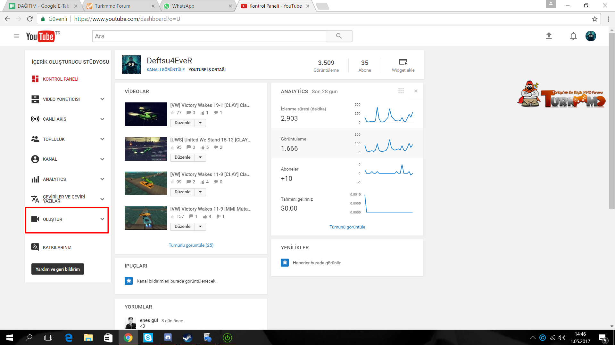Open Chrome's three-dot menu

[x=608, y=19]
